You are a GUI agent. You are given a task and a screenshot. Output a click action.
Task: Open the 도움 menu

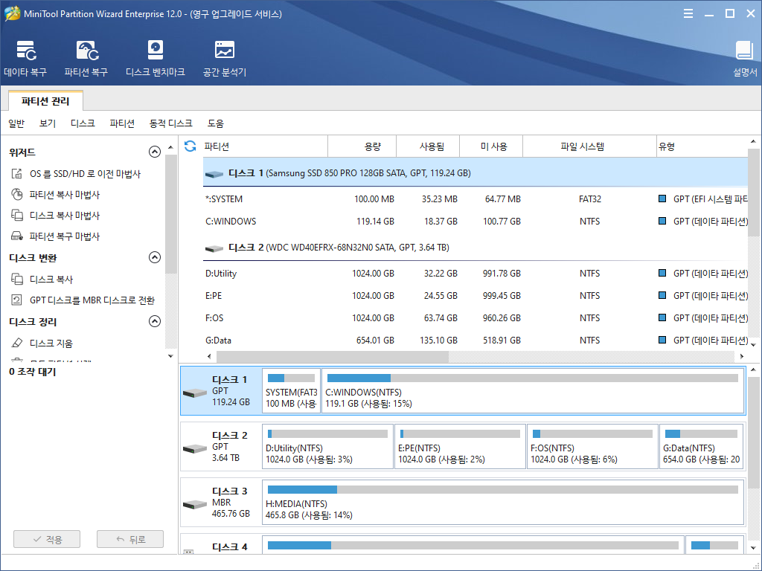pyautogui.click(x=216, y=123)
